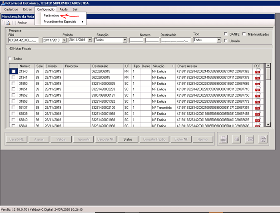Open the Cadastros menu
Screen dimensions: 280x213
point(11,9)
